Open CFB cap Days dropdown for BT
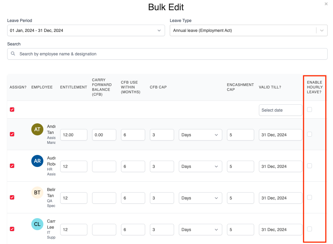The image size is (333, 244). tap(201, 198)
